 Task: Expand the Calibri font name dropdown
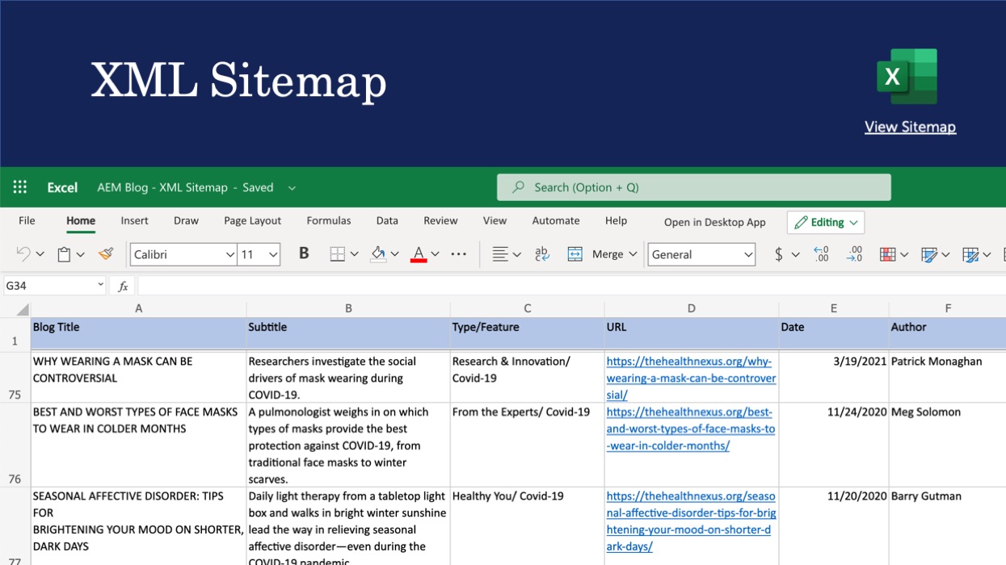229,255
